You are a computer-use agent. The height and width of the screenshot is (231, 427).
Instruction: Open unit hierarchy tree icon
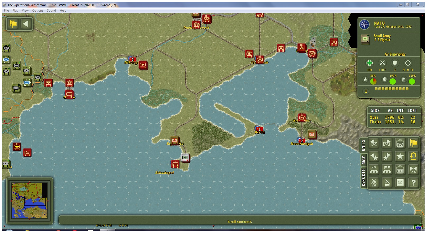pyautogui.click(x=374, y=170)
